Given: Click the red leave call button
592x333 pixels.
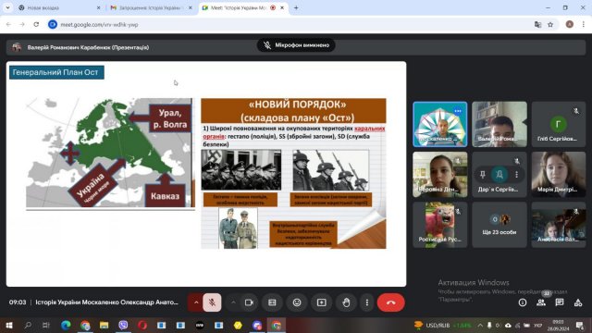Looking at the screenshot, I should [390, 302].
